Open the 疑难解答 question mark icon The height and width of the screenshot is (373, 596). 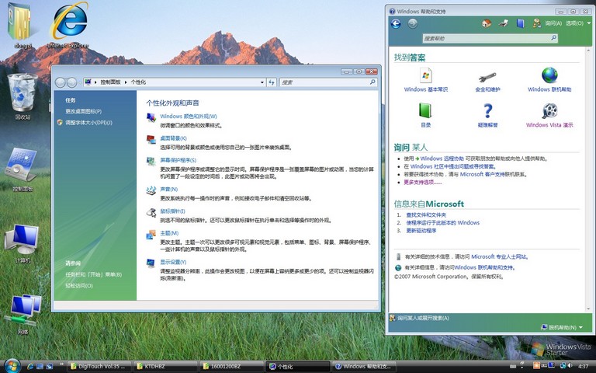487,111
